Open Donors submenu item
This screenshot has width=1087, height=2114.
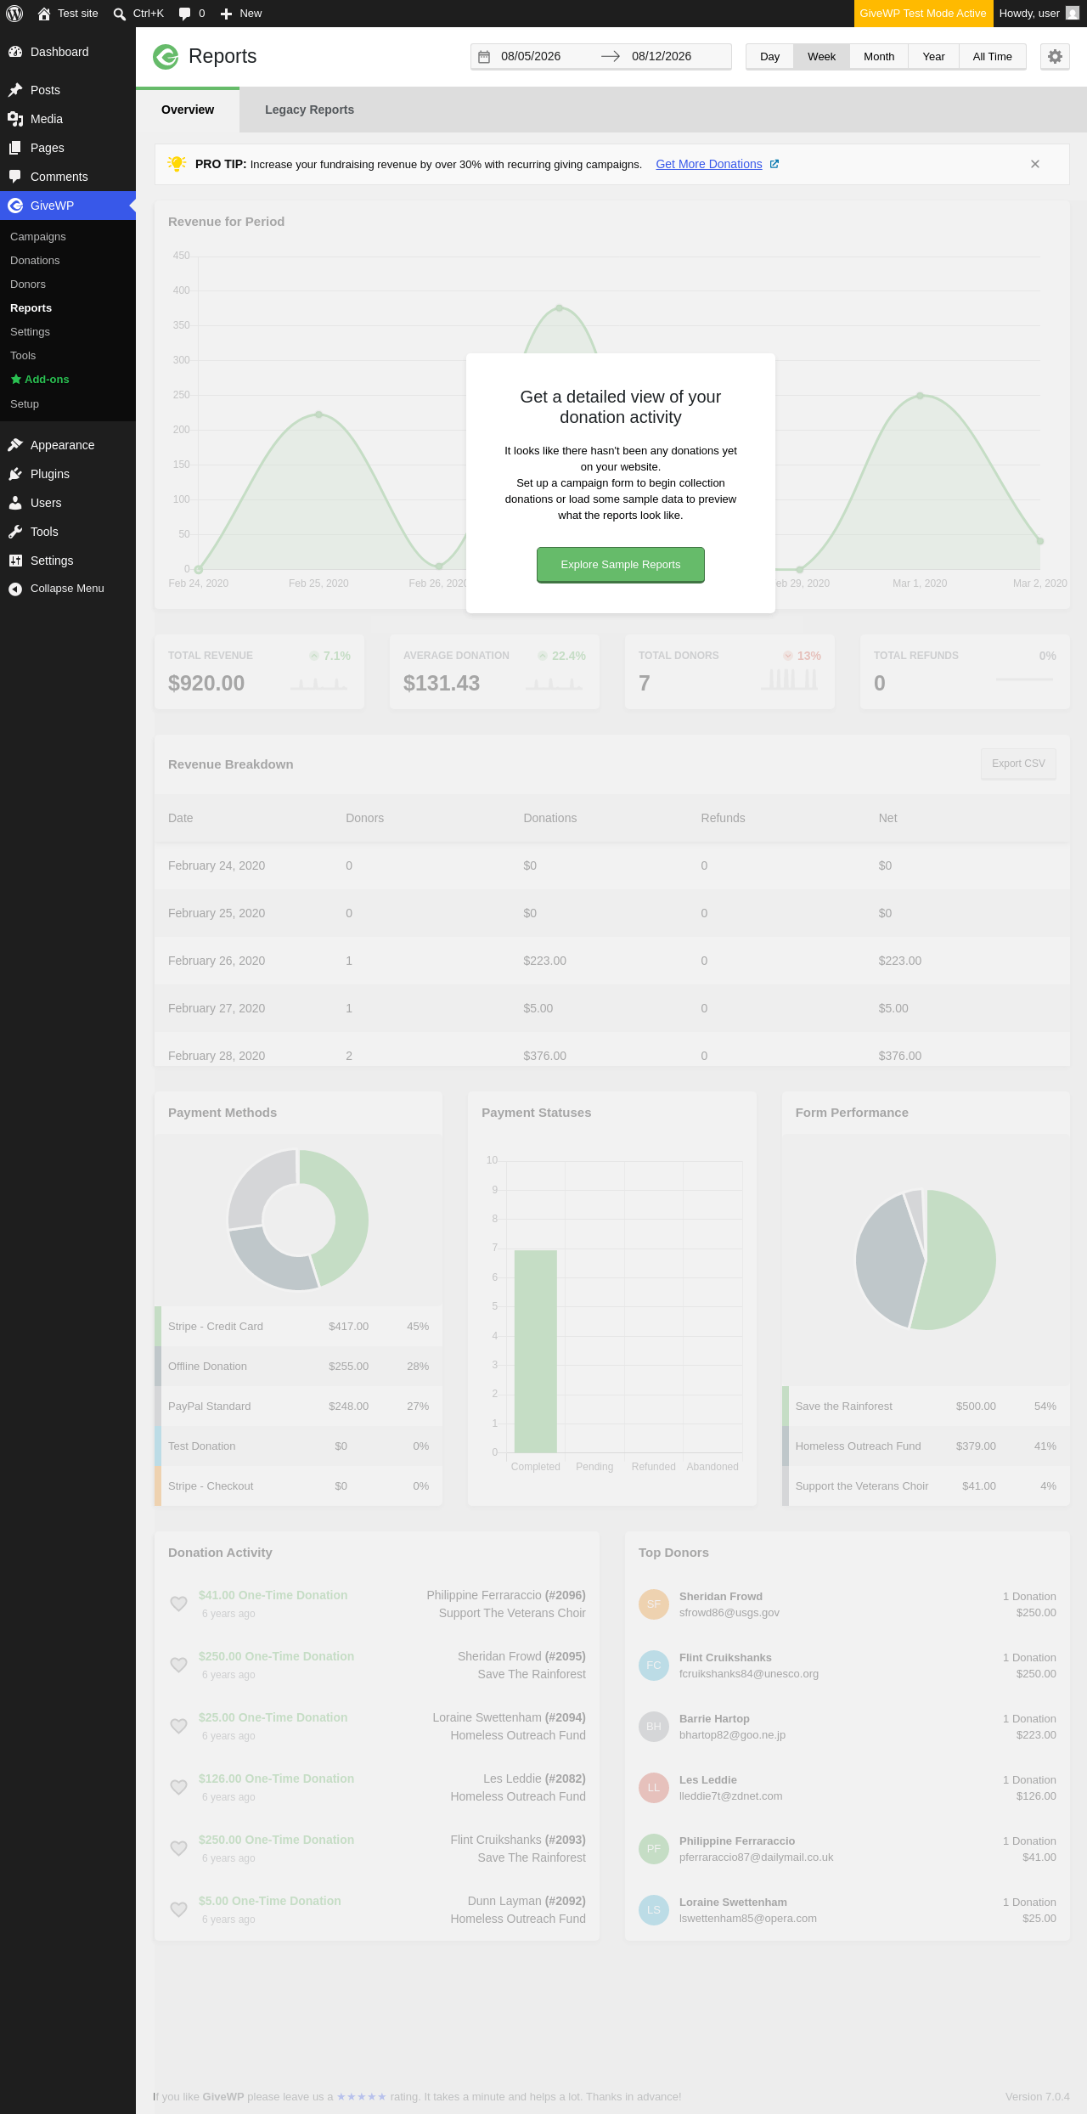coord(28,285)
